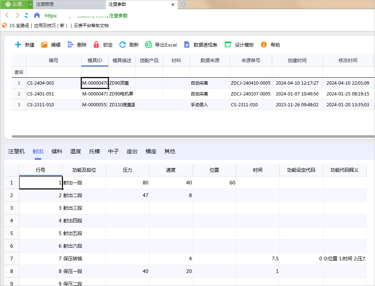Screen dimensions: 375x286
Task: Switch to the 其他 tab
Action: tap(170, 151)
